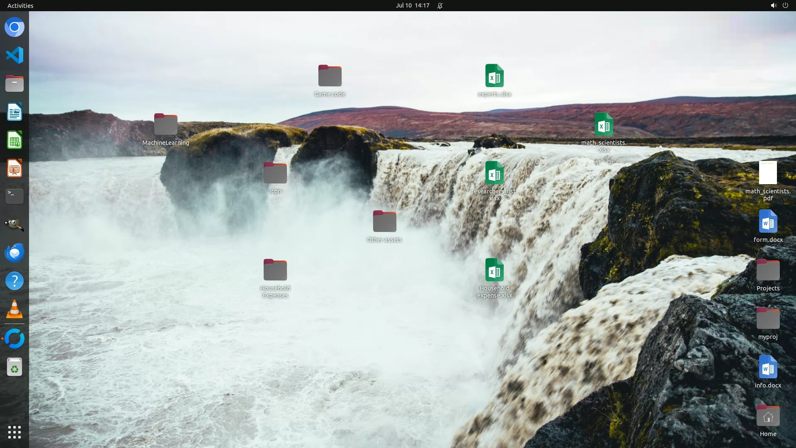Screen dimensions: 796x448
Task: Select the experts.xlsx file
Action: 494,76
